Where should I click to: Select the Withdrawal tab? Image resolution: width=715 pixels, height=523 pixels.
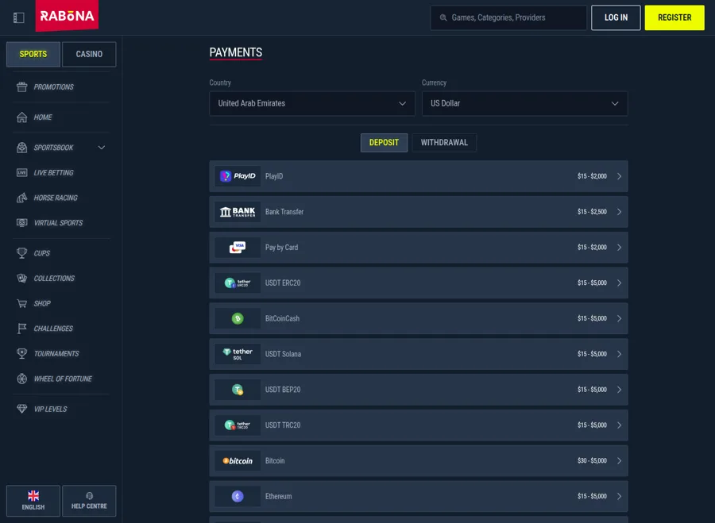[x=444, y=143]
